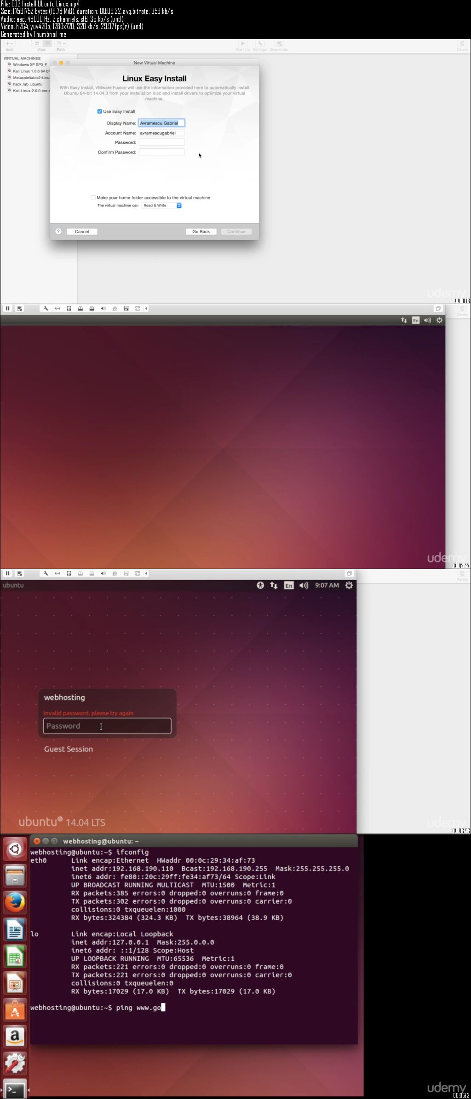The height and width of the screenshot is (1099, 471).
Task: Select Metasploitable2-Linux virtual machine
Action: [29, 77]
